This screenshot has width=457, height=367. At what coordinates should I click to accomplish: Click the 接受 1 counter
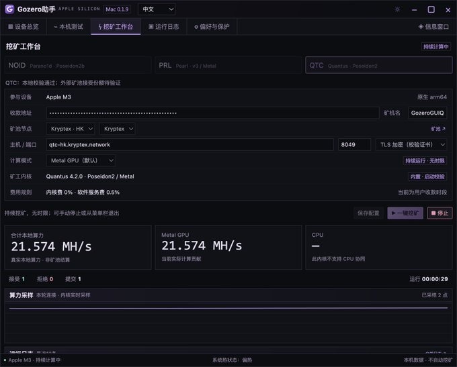coord(17,279)
